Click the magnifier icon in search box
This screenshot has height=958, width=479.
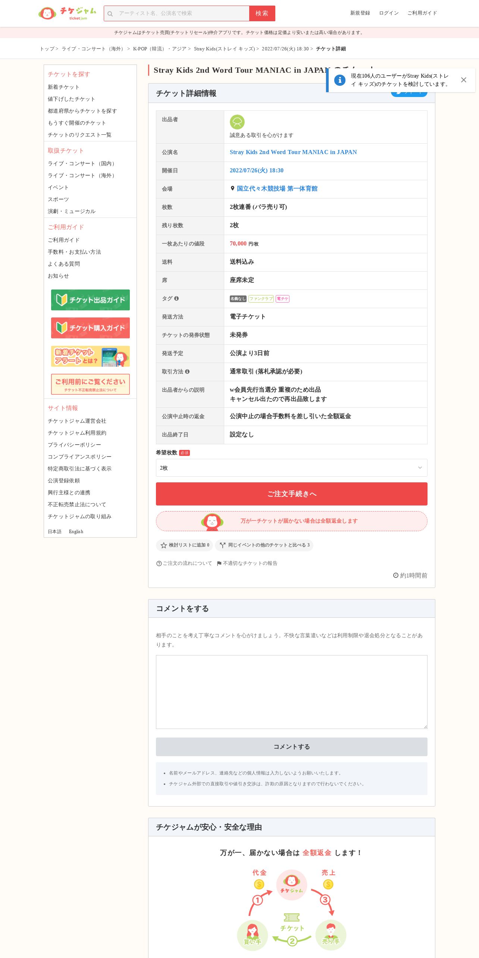110,13
